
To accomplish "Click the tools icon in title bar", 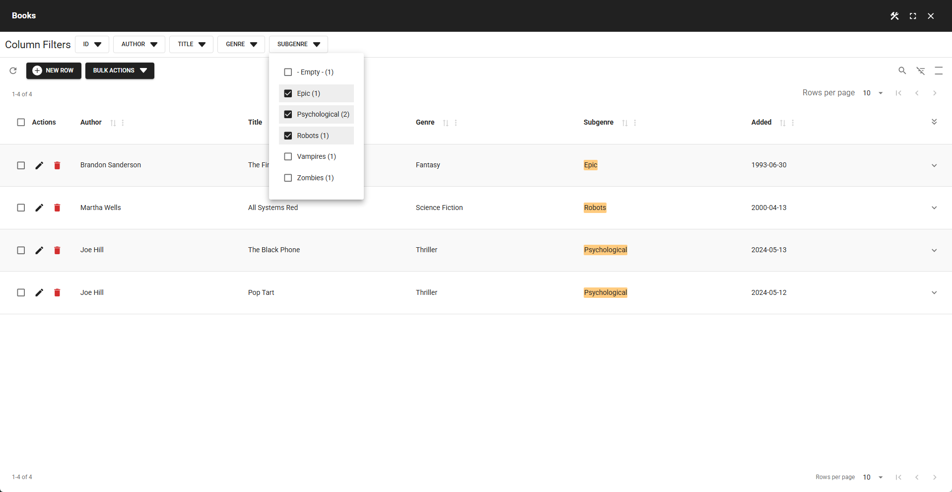I will tap(894, 16).
